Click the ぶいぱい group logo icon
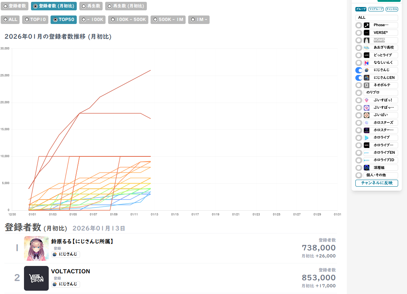 click(366, 115)
